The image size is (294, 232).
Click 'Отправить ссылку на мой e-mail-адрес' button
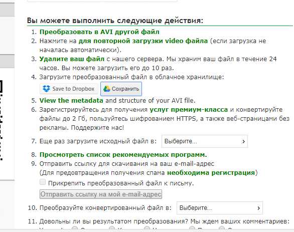click(101, 194)
